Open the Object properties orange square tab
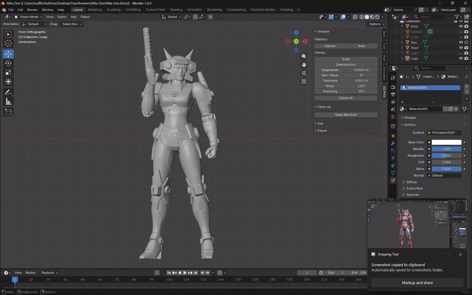 tap(393, 136)
